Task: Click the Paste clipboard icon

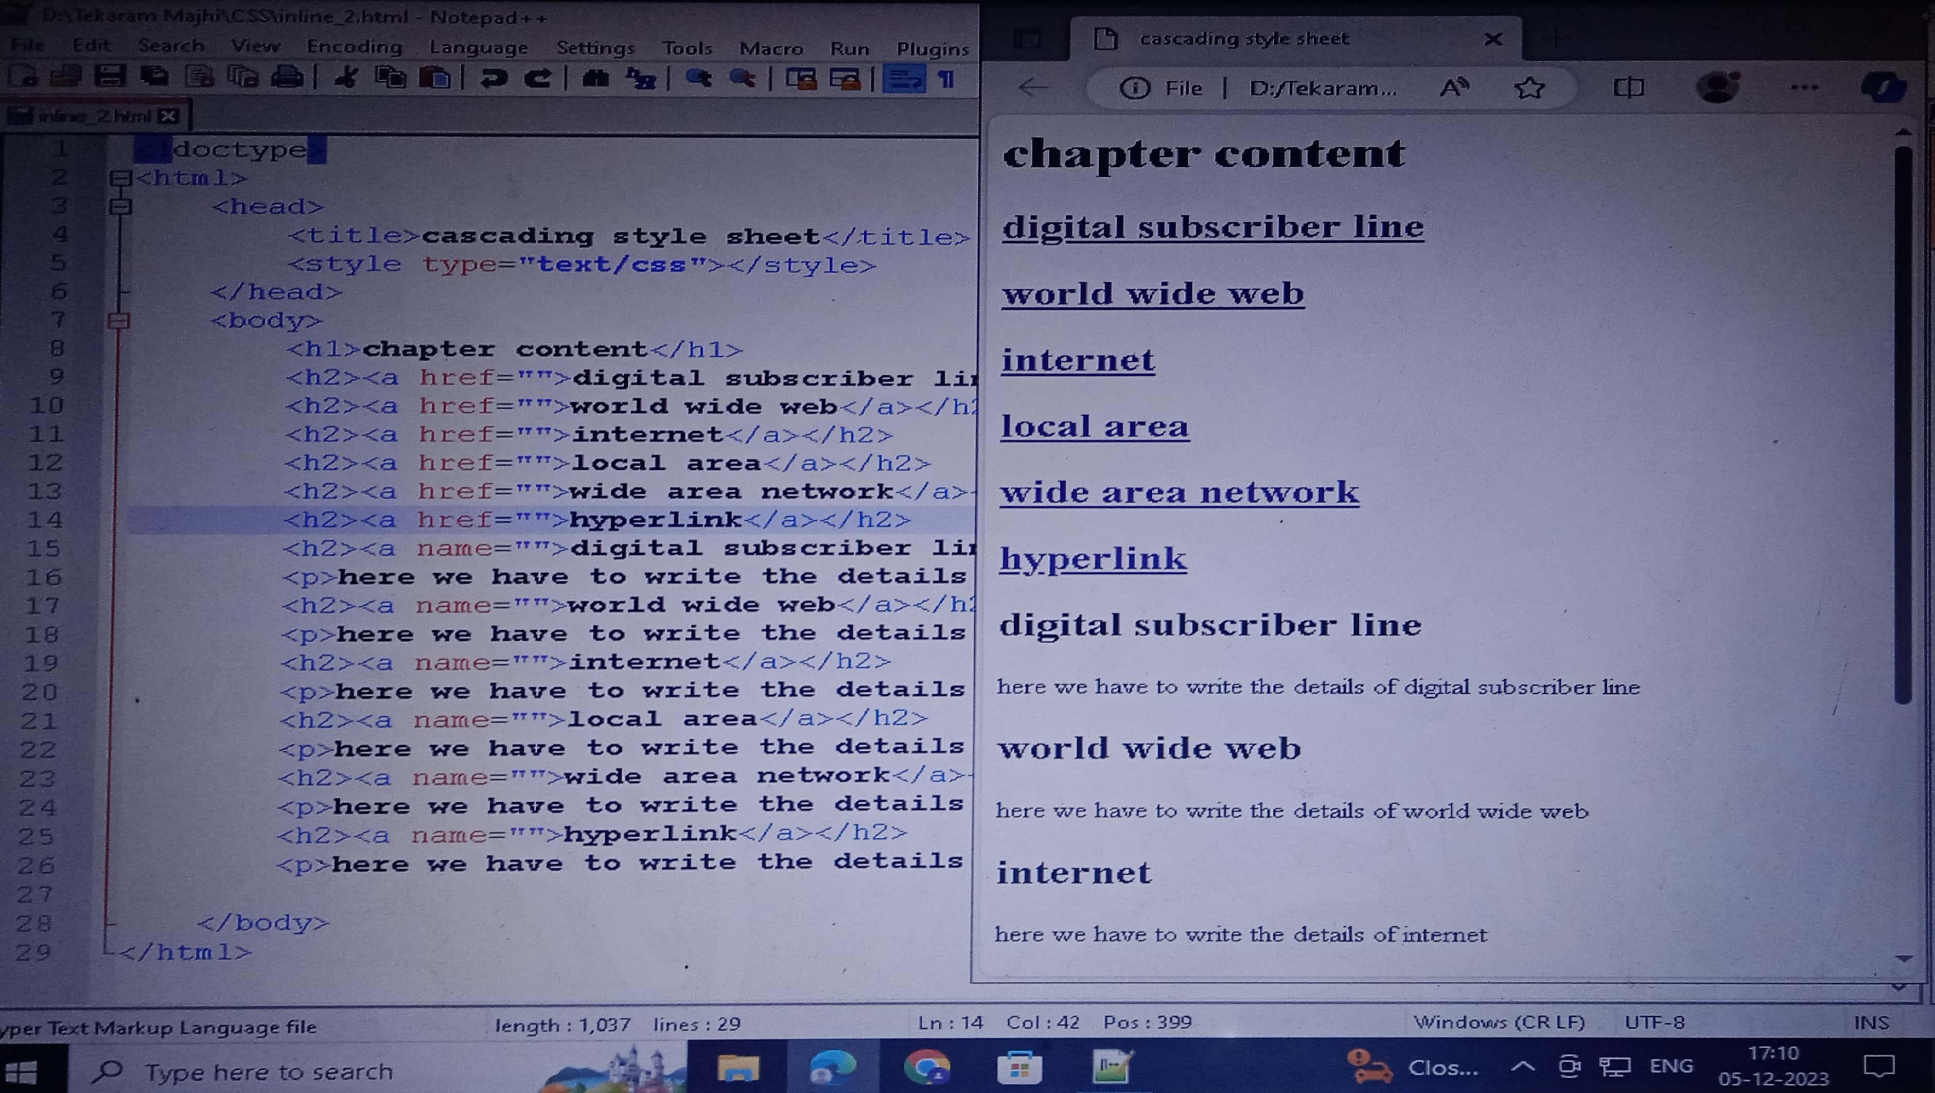Action: point(435,77)
